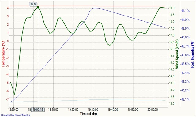Click the -5 temperature axis label
Image resolution: width=196 pixels, height=117 pixels.
coord(7,83)
